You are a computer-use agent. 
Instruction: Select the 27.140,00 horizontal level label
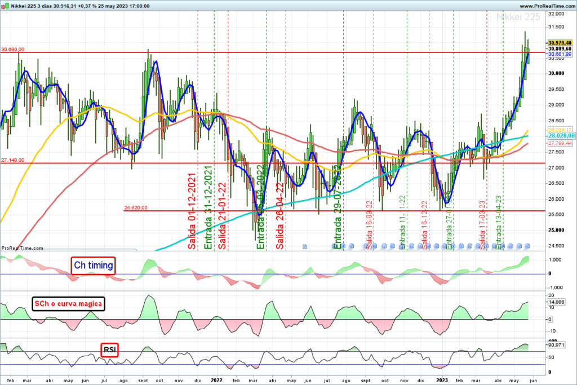tap(12, 160)
